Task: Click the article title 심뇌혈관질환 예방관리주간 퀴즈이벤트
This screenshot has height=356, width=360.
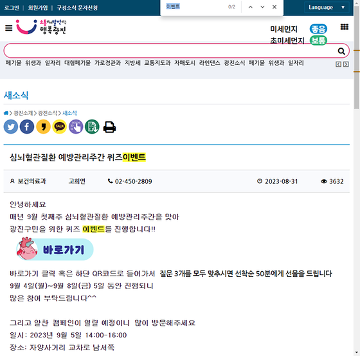Action: [78, 157]
